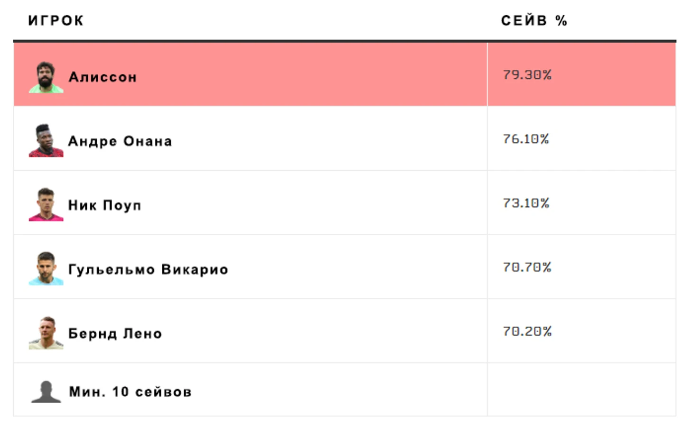Open the Бернд Лено player name
The width and height of the screenshot is (693, 435).
(115, 333)
